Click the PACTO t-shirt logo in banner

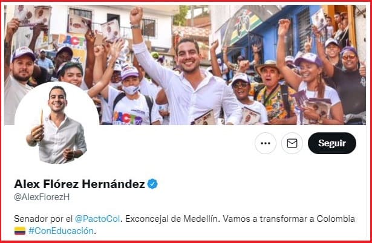pos(128,118)
